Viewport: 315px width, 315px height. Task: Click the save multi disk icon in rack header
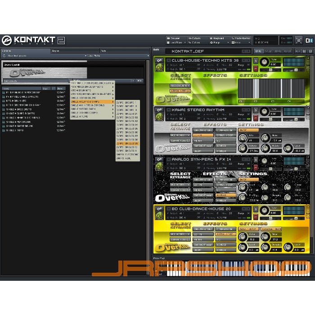click(304, 51)
